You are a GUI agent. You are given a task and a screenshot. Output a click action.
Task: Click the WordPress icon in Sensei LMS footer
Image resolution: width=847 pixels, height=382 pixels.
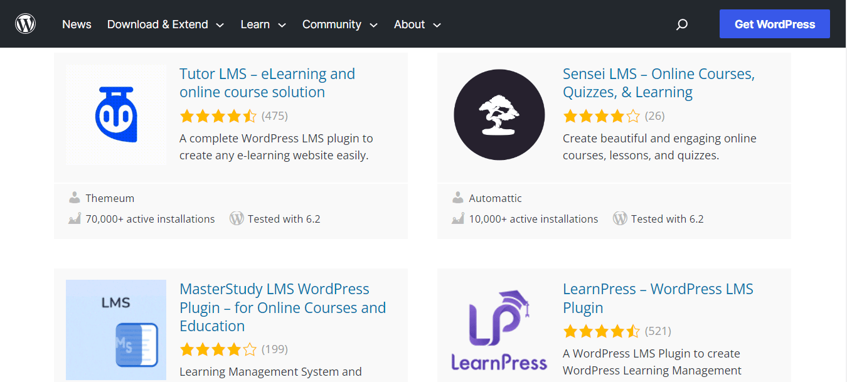point(620,219)
